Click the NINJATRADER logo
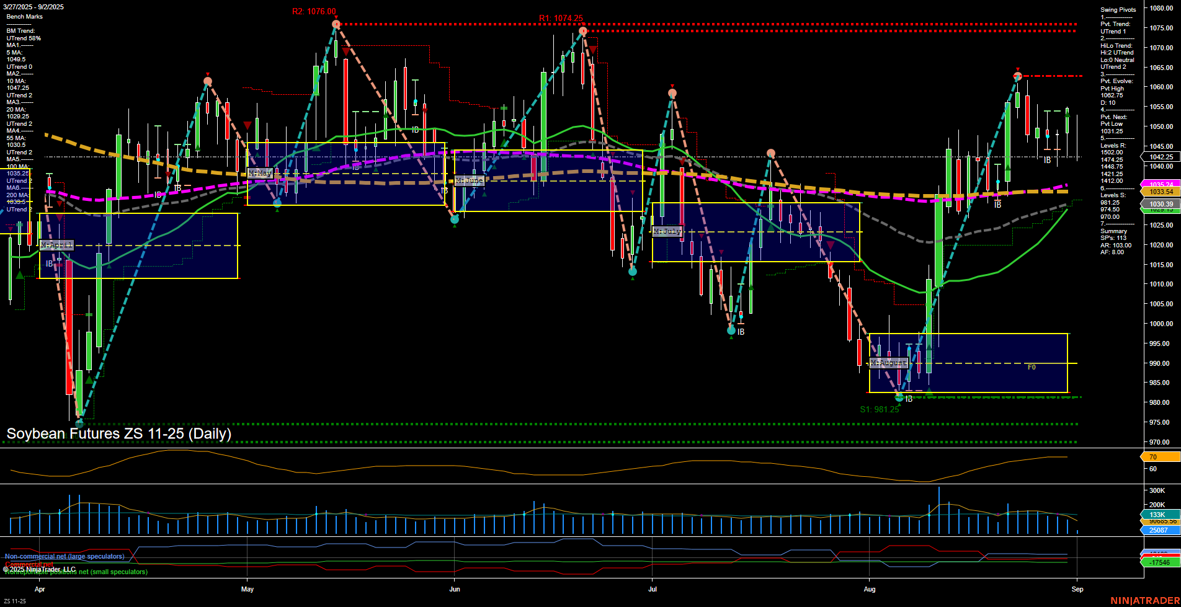 click(1146, 600)
